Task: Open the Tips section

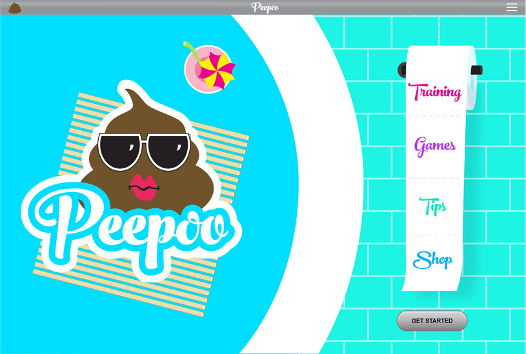Action: [433, 206]
